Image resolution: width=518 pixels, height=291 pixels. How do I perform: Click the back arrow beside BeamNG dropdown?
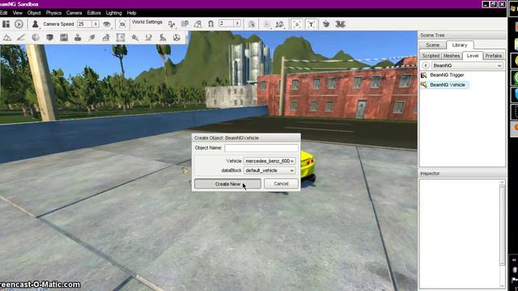(x=426, y=65)
